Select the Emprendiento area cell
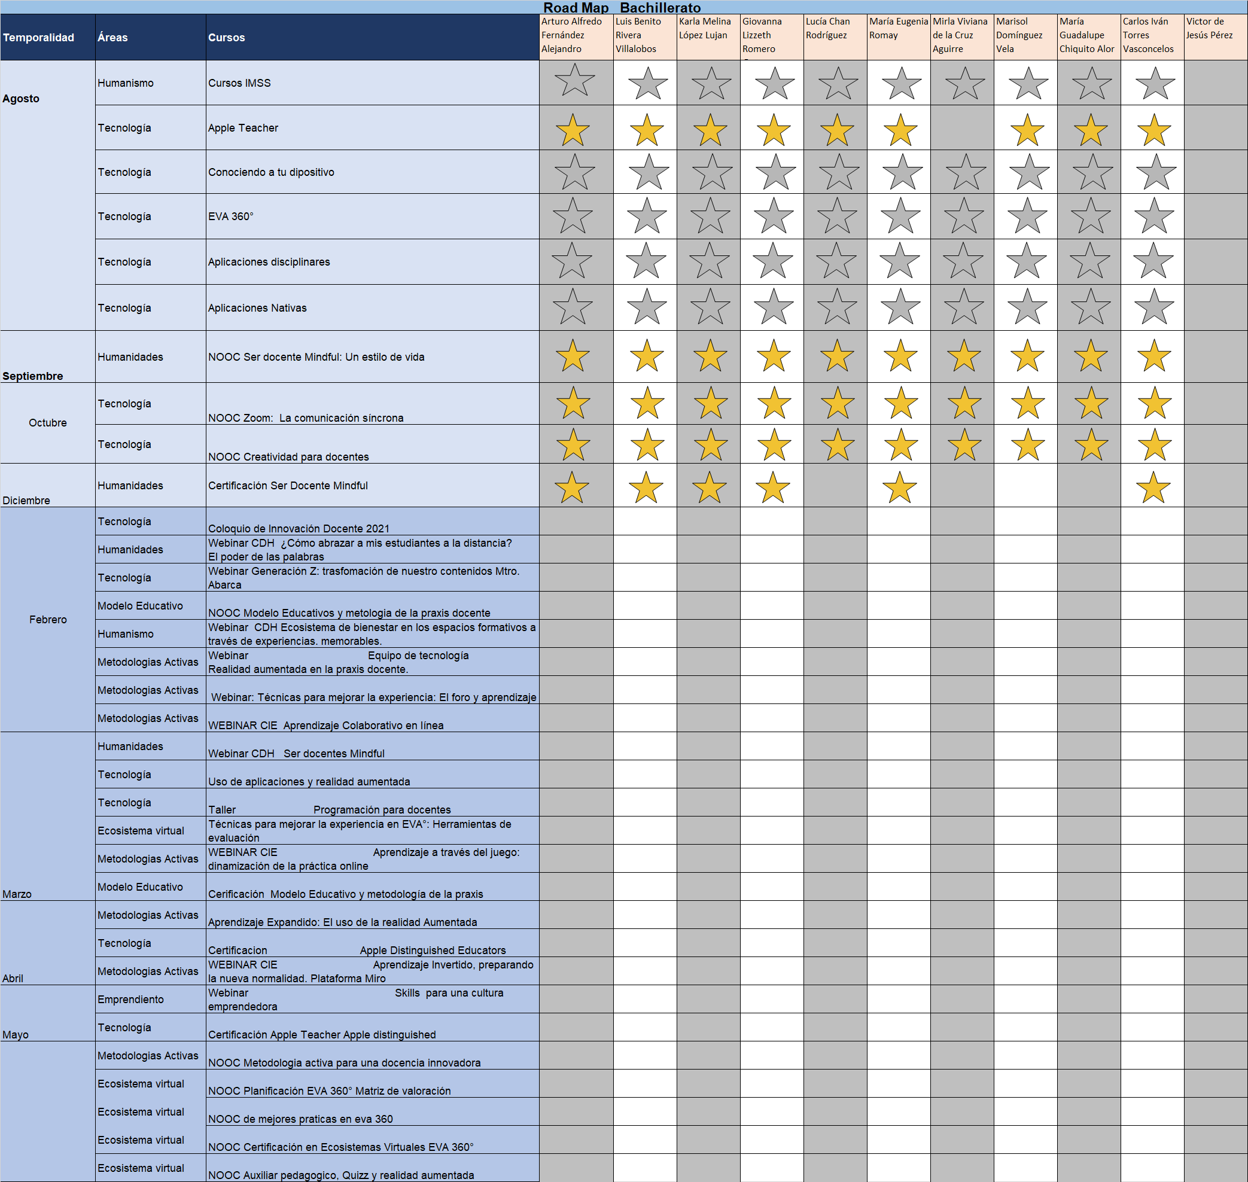 click(151, 1000)
